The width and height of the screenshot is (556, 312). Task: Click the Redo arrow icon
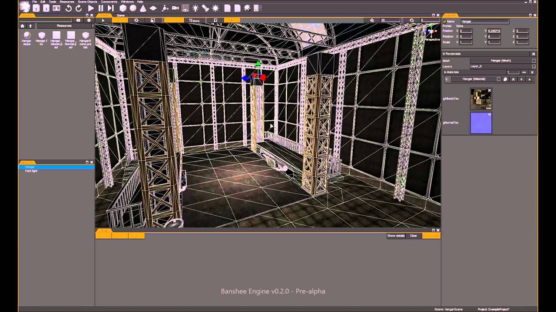click(78, 8)
